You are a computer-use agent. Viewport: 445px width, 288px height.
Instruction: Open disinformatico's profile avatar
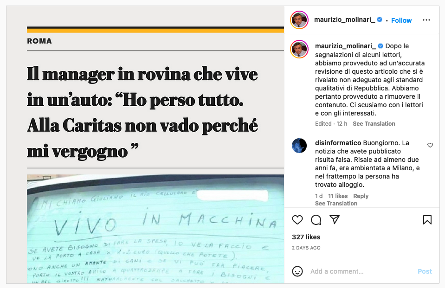point(299,146)
